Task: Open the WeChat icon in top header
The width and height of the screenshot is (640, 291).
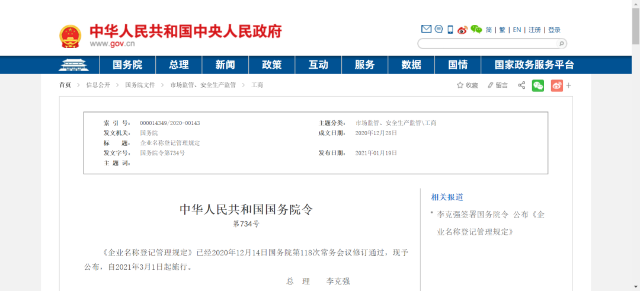Action: [476, 29]
